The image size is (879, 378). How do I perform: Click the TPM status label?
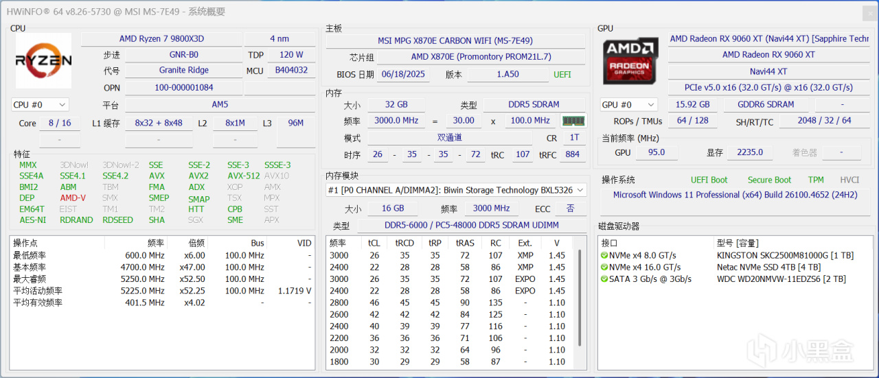click(x=816, y=180)
